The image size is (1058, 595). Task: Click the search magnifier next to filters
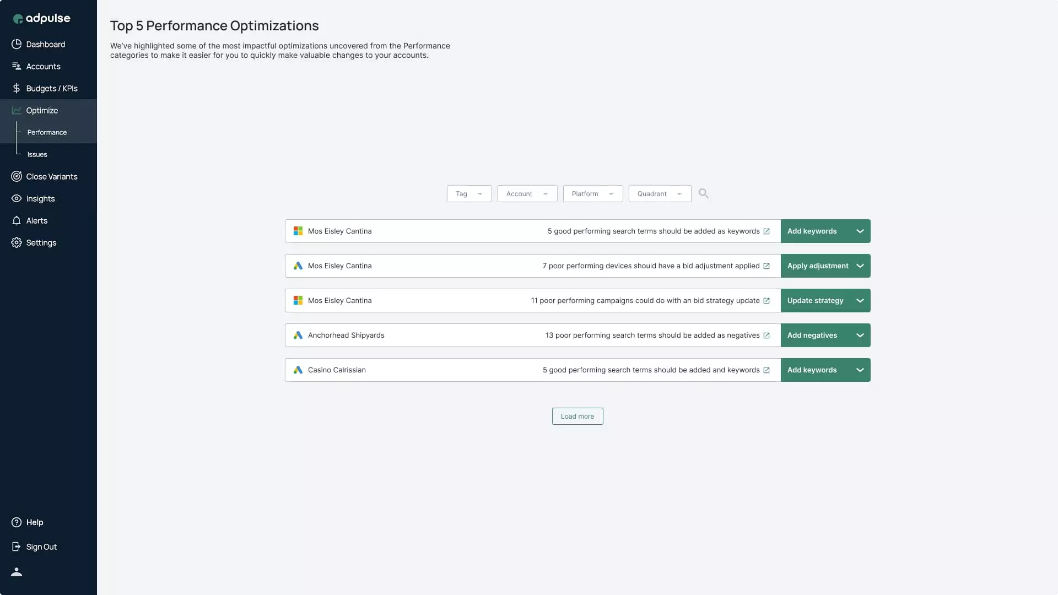click(x=704, y=193)
